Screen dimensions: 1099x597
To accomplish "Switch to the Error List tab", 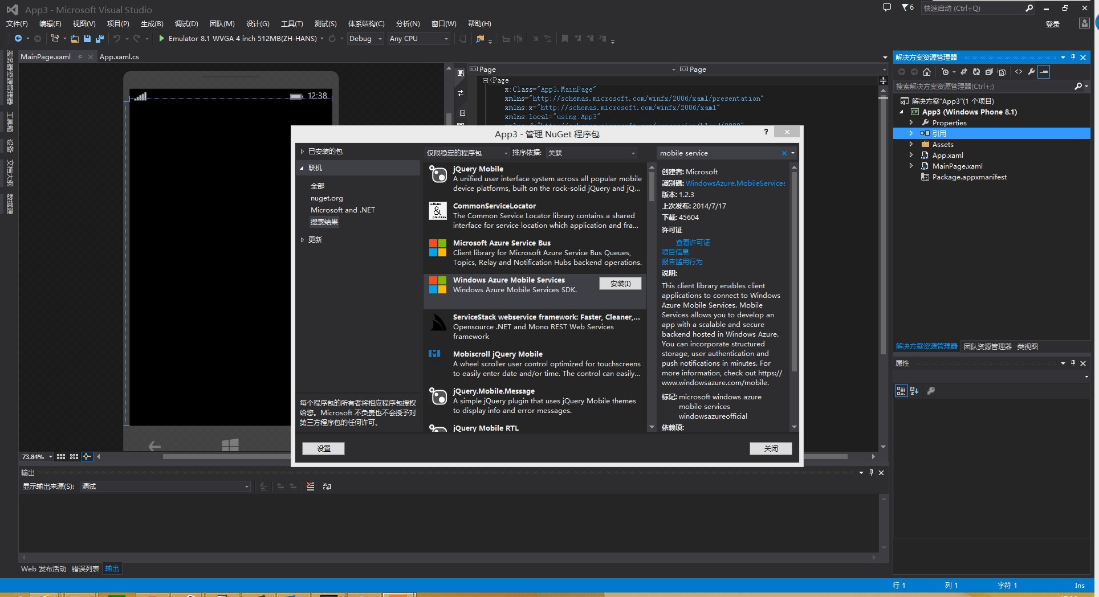I will [86, 569].
